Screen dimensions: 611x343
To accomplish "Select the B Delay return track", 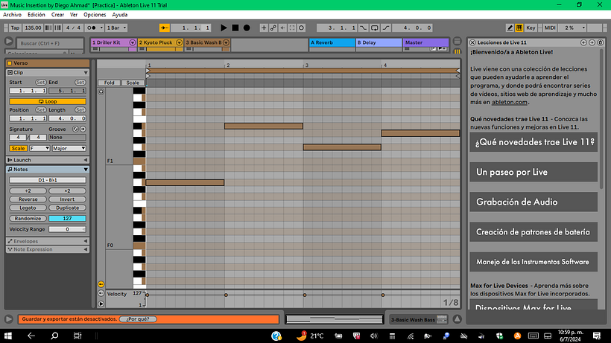I will tap(379, 42).
